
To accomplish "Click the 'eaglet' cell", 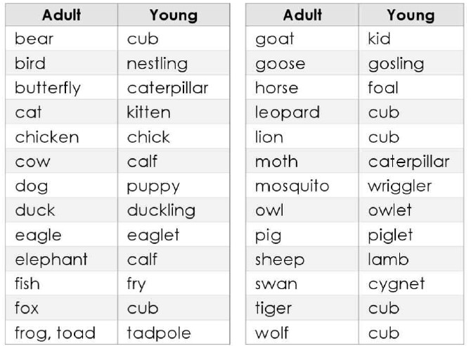I will coord(174,235).
